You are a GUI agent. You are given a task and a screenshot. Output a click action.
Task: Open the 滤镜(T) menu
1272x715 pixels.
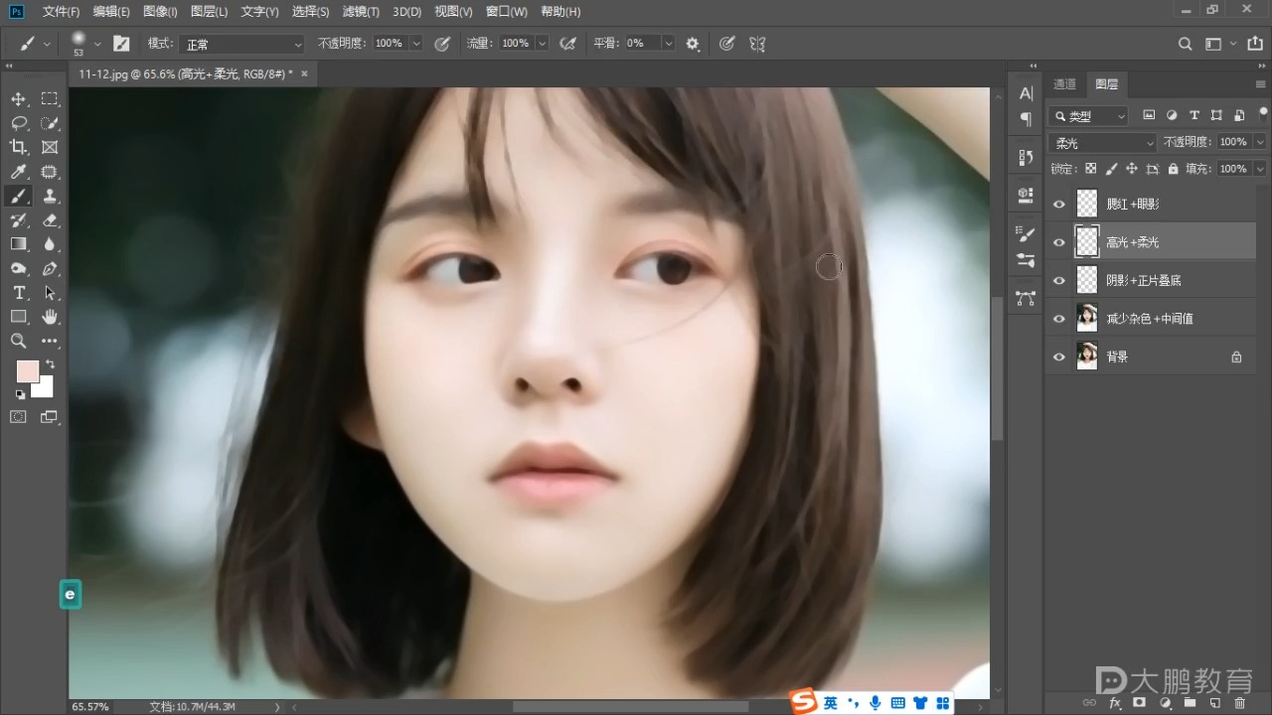point(362,12)
